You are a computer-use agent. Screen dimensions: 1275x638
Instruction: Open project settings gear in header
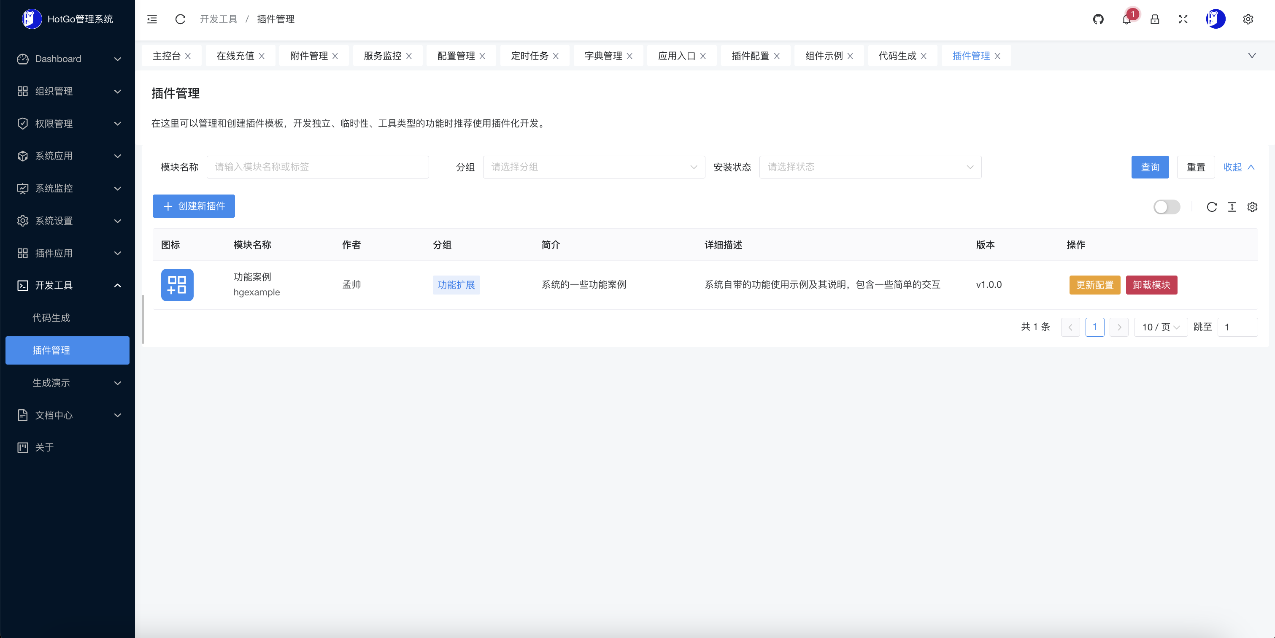1248,19
